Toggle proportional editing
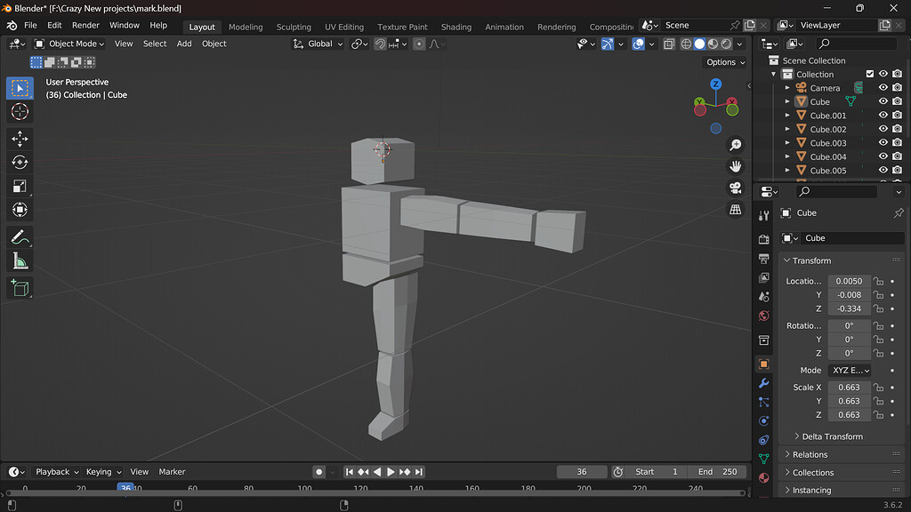 (419, 44)
